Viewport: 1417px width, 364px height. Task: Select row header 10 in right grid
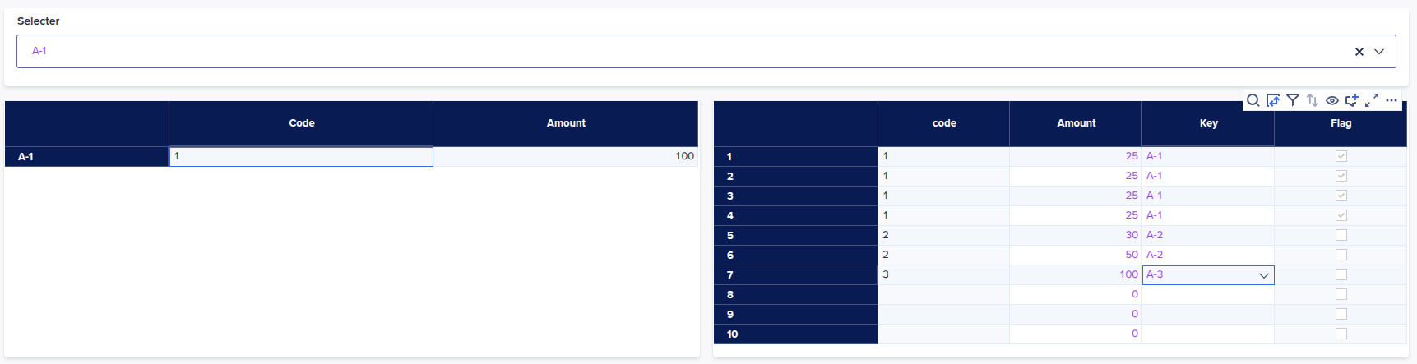point(795,334)
